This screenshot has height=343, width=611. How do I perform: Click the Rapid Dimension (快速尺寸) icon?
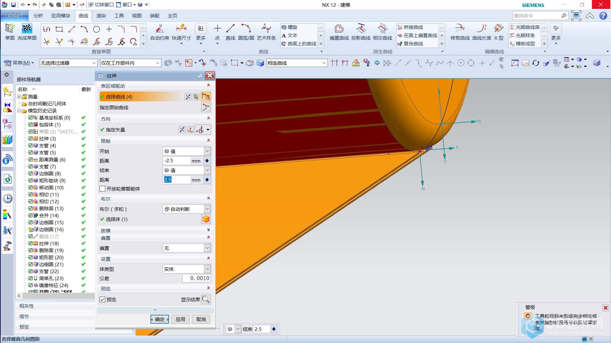tap(181, 29)
